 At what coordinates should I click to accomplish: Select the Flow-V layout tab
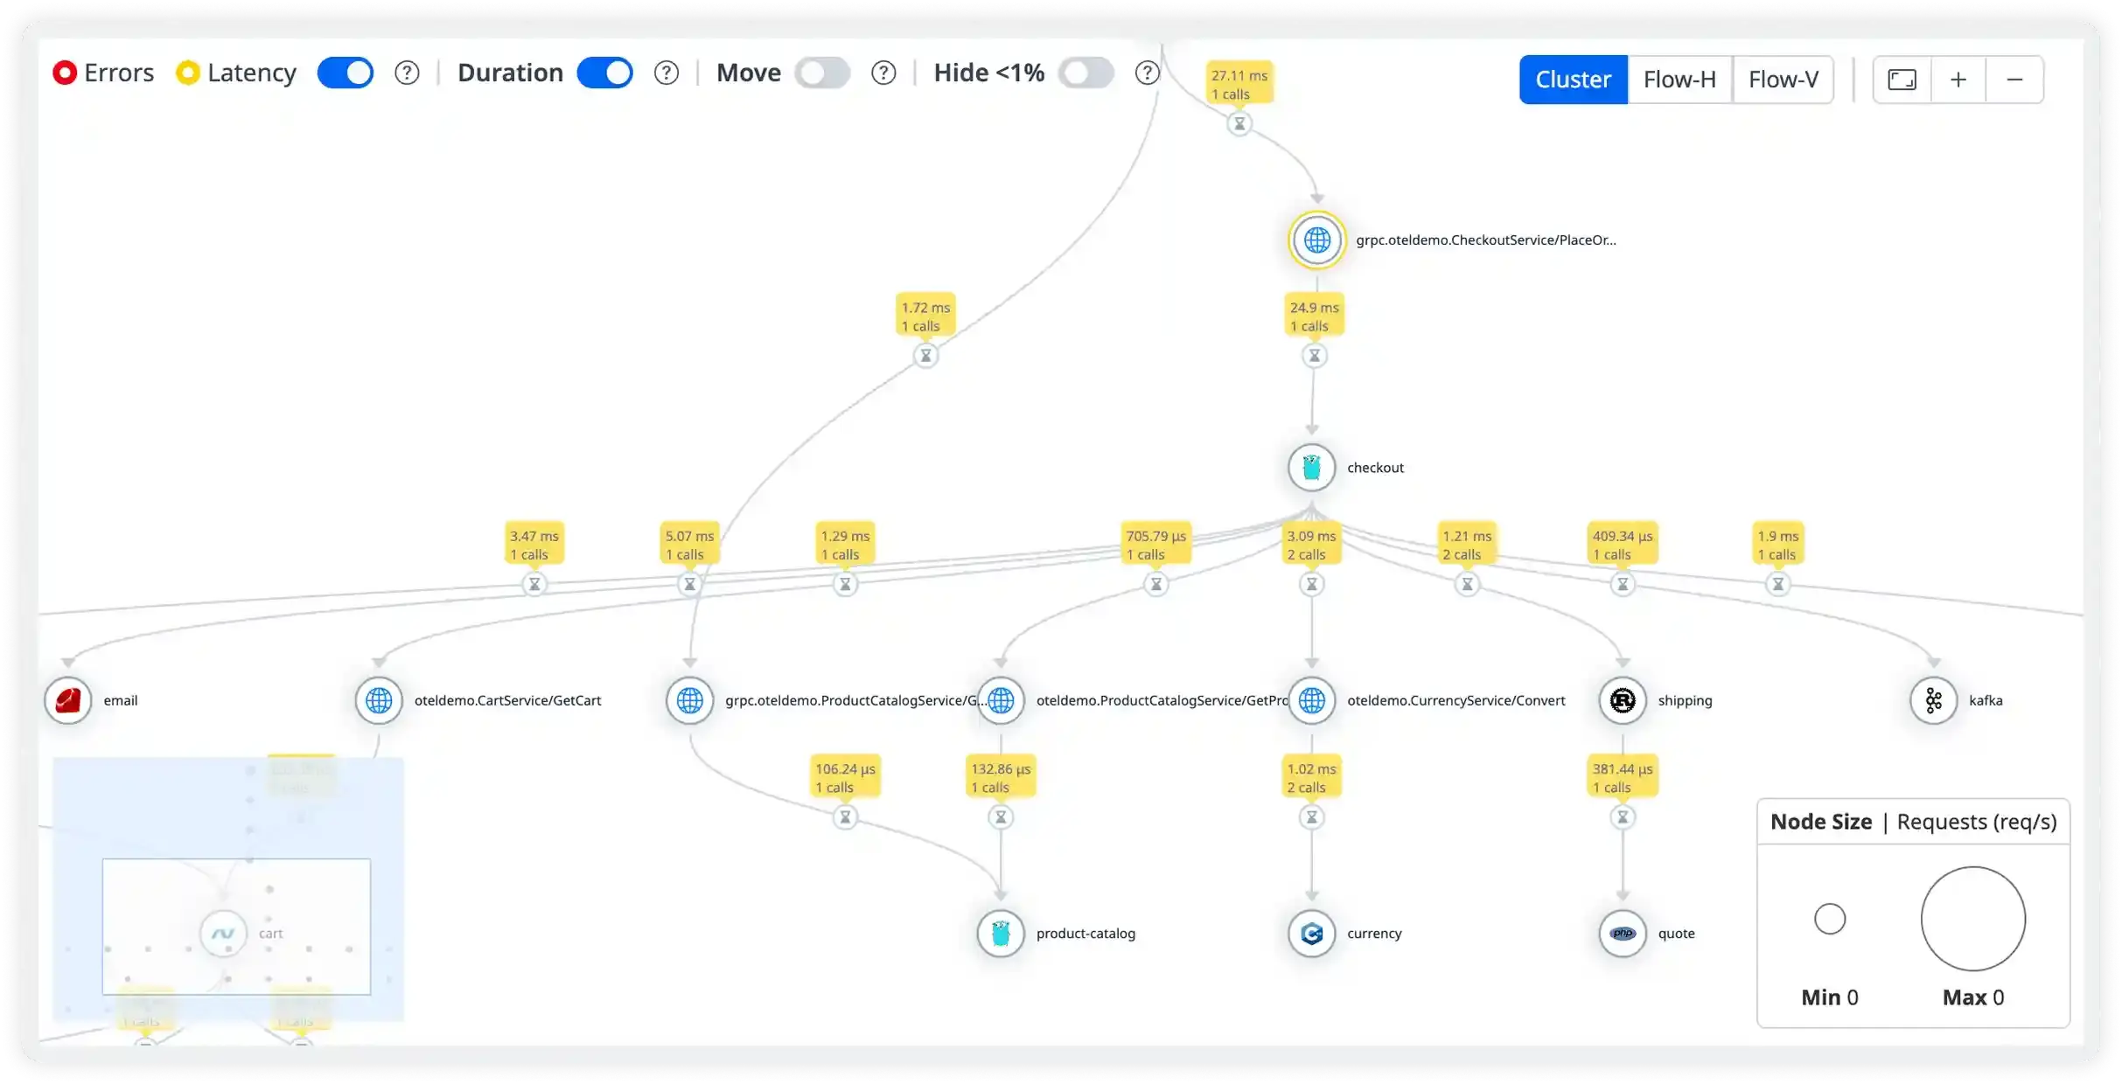pyautogui.click(x=1783, y=79)
